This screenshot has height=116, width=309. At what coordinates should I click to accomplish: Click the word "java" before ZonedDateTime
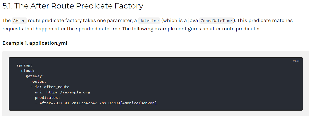tap(193, 21)
